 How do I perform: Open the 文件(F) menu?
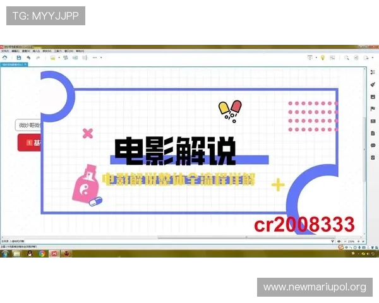(5, 51)
